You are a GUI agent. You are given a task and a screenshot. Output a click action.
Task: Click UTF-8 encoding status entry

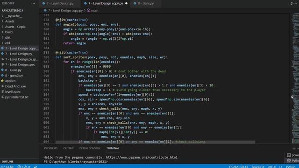click(271, 167)
